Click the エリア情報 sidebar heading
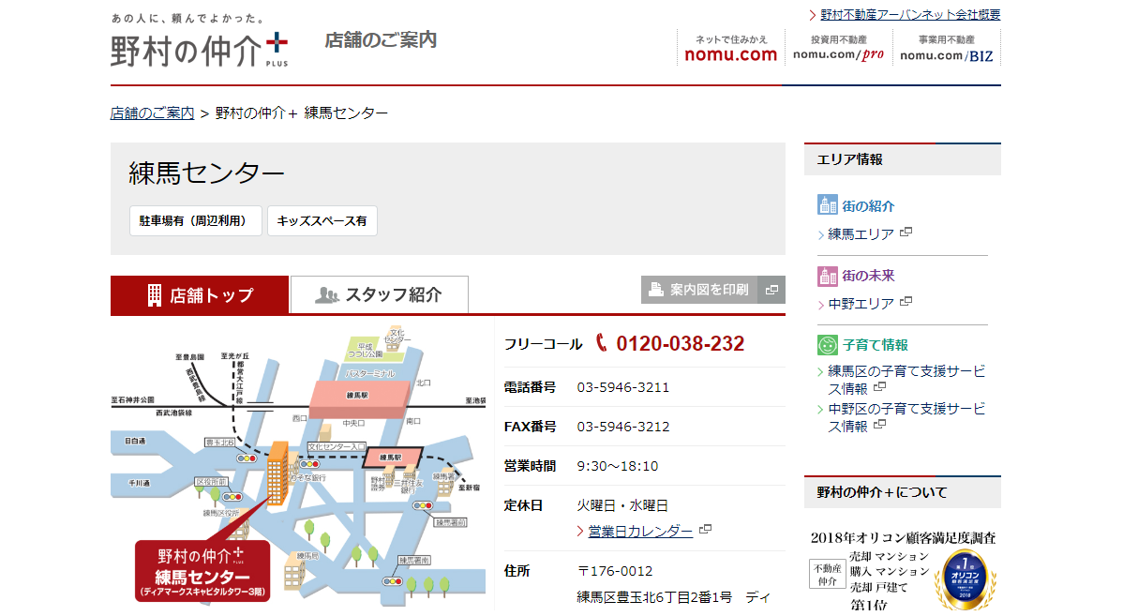The height and width of the screenshot is (616, 1123). (x=850, y=159)
